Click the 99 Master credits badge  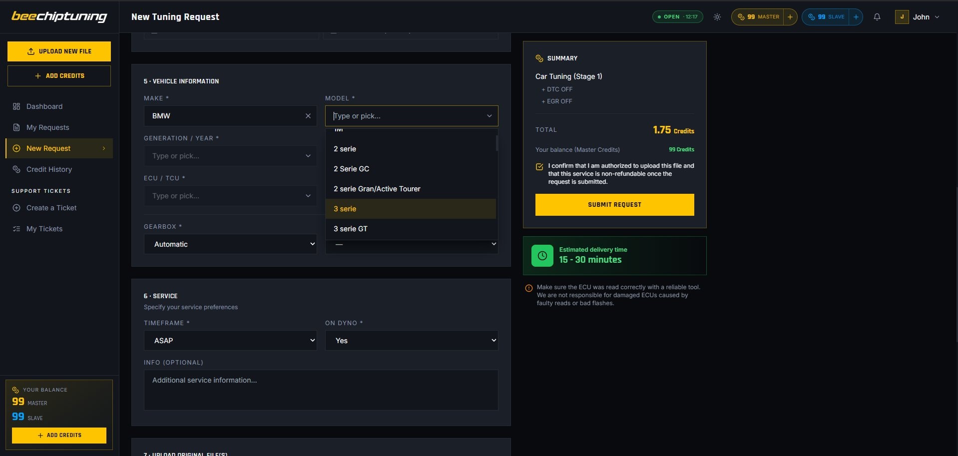tap(758, 17)
